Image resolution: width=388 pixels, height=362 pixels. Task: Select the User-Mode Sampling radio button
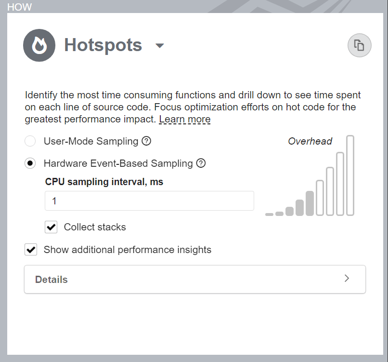pos(30,141)
